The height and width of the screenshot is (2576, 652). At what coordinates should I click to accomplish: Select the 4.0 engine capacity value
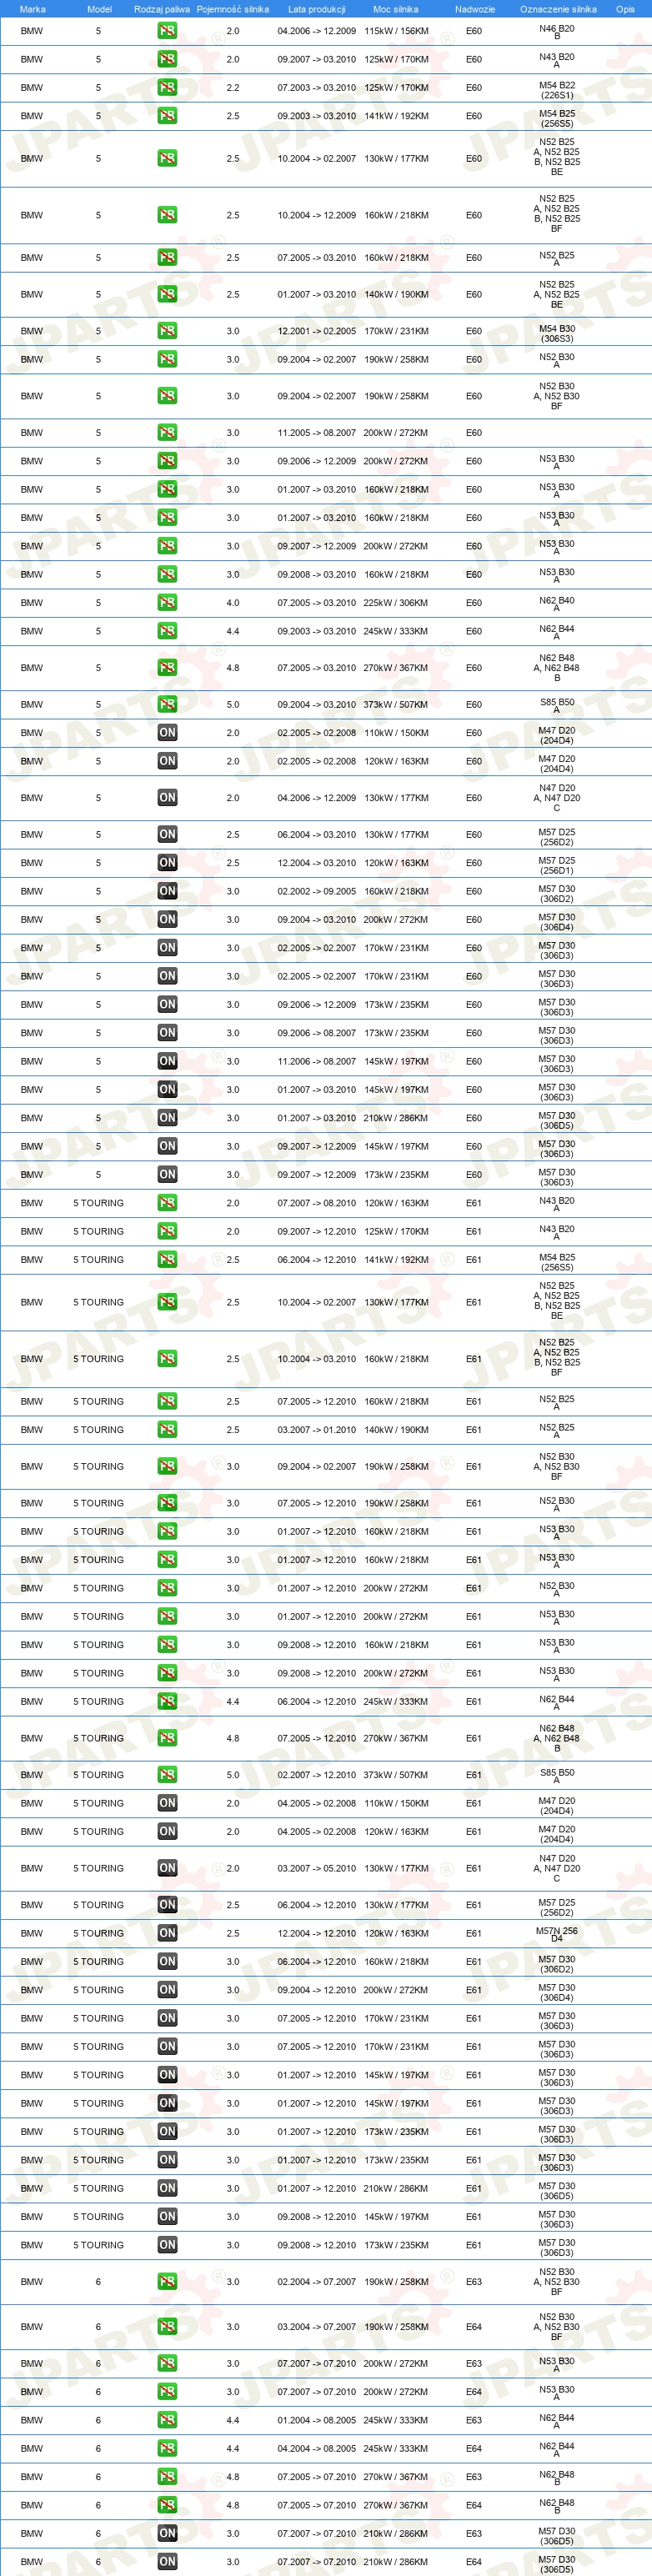point(233,602)
